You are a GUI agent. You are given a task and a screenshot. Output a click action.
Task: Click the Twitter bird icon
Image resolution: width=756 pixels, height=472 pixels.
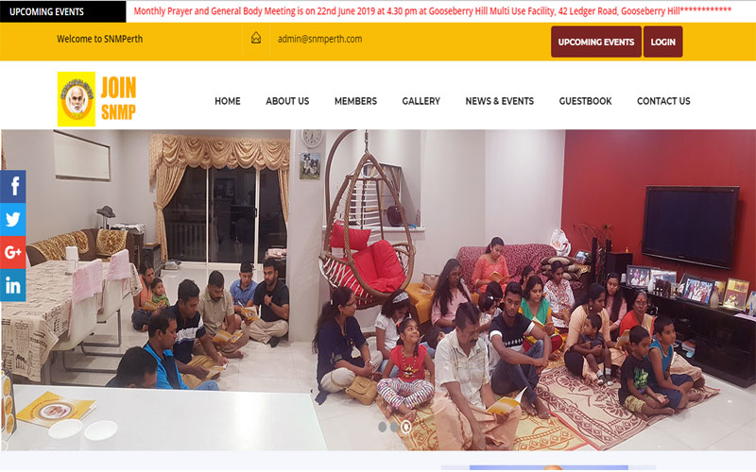13,219
